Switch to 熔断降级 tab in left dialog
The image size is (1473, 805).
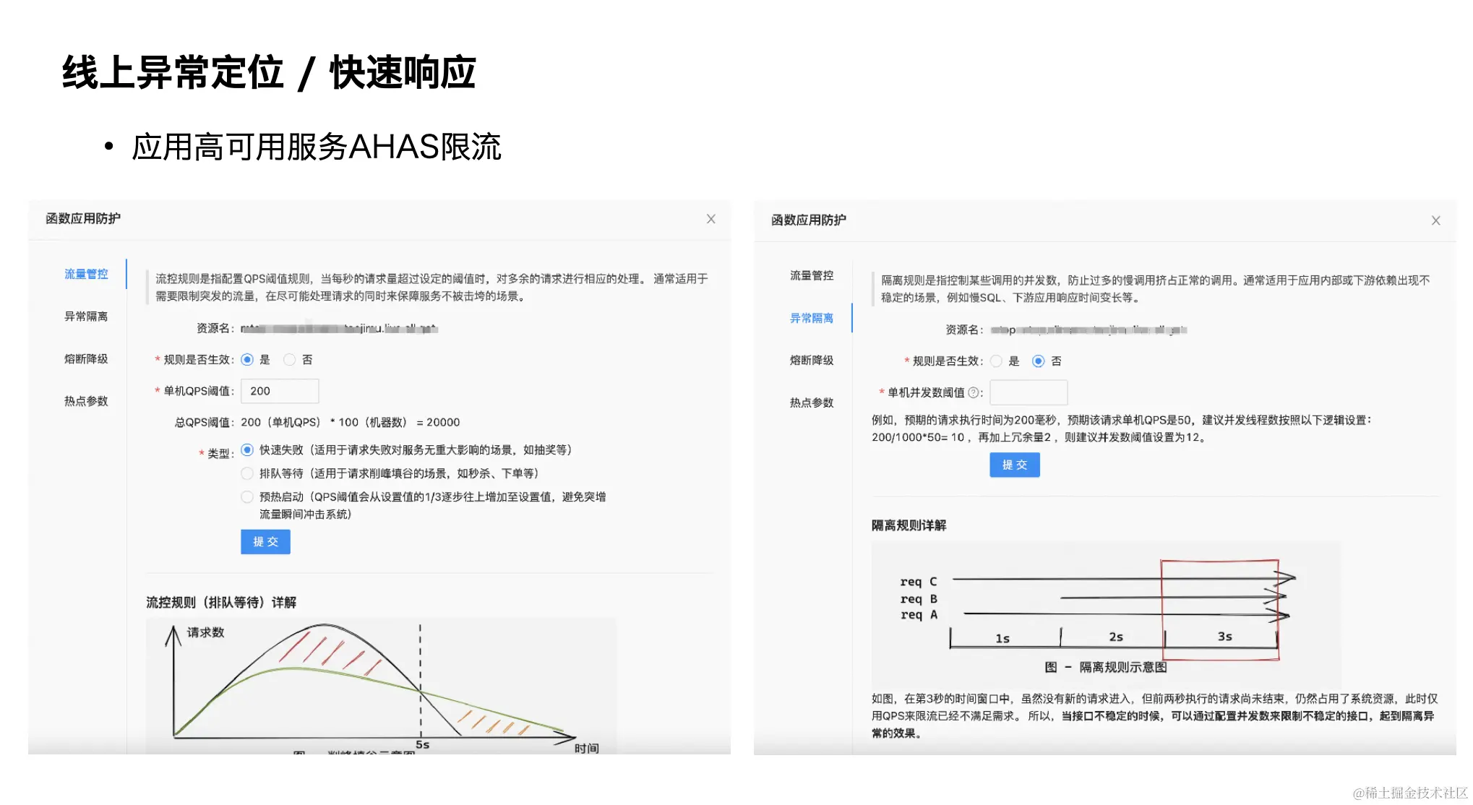click(x=86, y=359)
